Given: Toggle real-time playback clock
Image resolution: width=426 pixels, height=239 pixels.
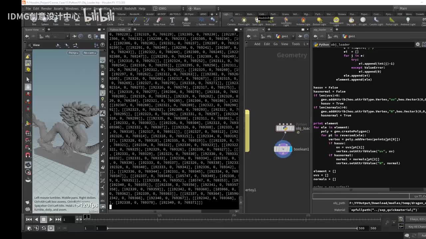Looking at the screenshot, I should 51,228.
